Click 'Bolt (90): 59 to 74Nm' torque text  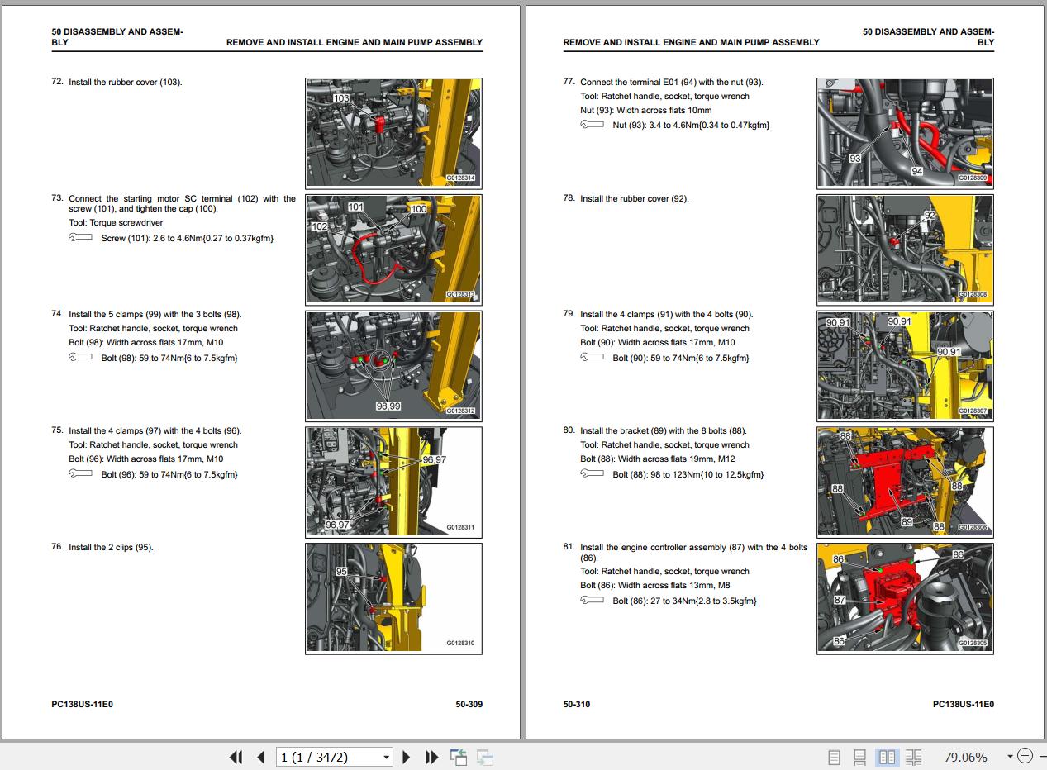click(x=681, y=359)
